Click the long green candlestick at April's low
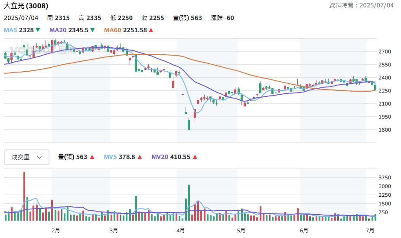401x238 pixels. (189, 125)
